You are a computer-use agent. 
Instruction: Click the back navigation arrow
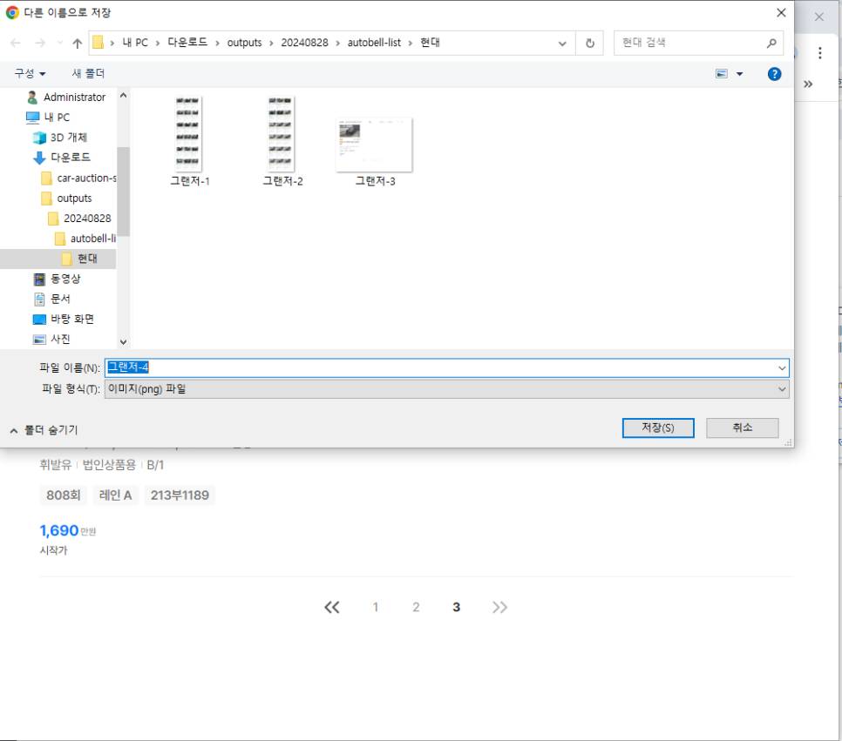pos(16,43)
